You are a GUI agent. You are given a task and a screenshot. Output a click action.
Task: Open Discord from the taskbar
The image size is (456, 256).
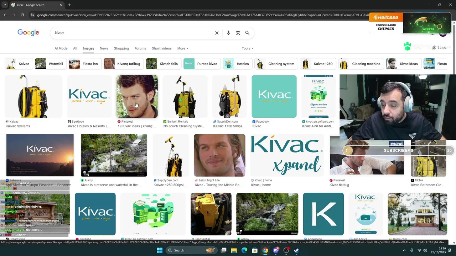[276, 250]
